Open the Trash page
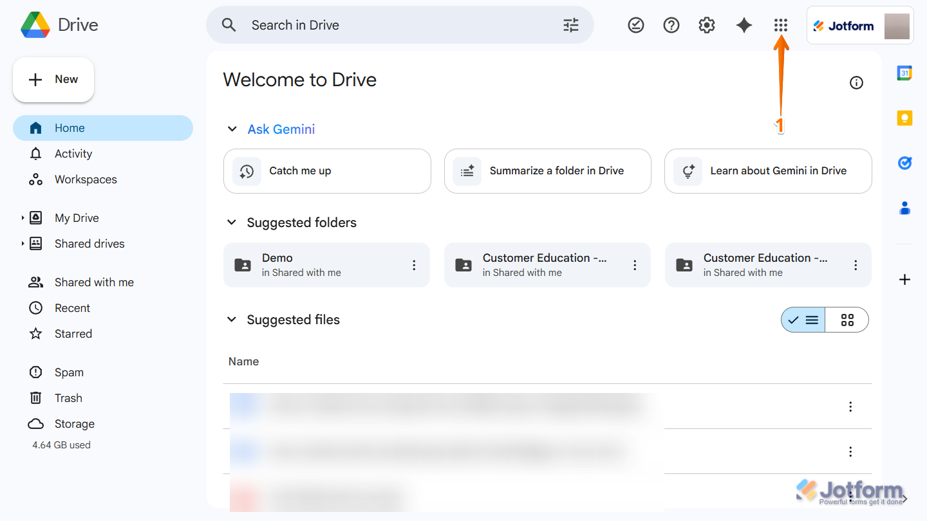 point(68,398)
